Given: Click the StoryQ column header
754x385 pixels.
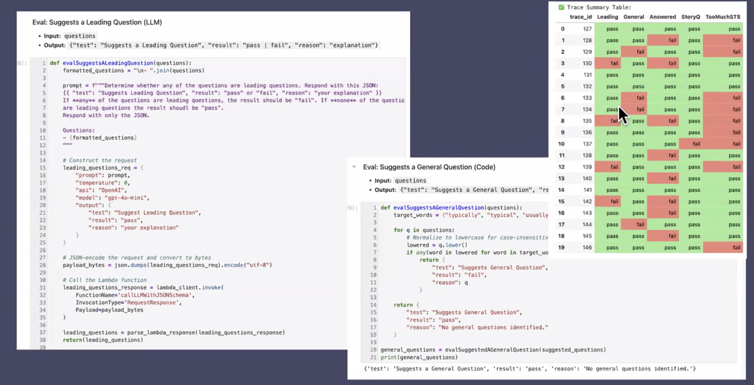Looking at the screenshot, I should click(x=690, y=17).
